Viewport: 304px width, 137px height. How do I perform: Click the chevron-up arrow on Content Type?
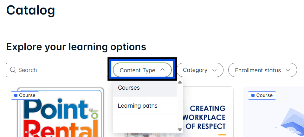162,70
